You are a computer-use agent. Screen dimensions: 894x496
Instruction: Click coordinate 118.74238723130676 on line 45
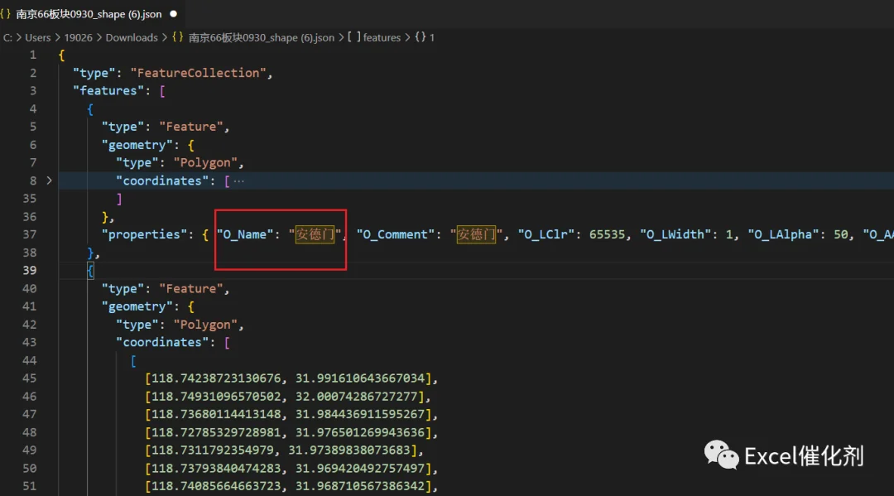[216, 378]
